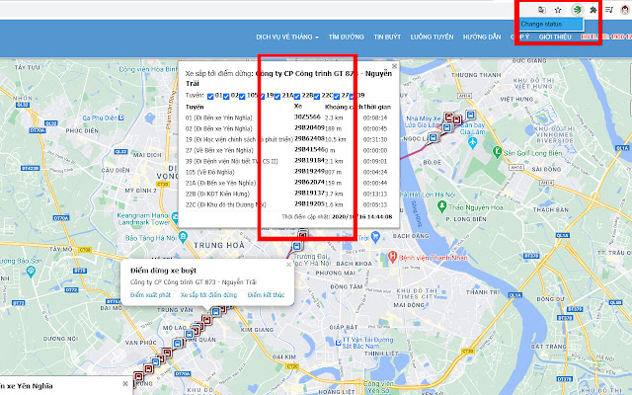
Task: Open the GIỚI THIỆU menu item
Action: click(x=555, y=37)
